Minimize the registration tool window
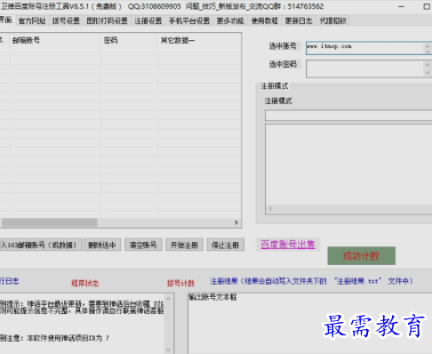The width and height of the screenshot is (432, 354). coord(401,6)
